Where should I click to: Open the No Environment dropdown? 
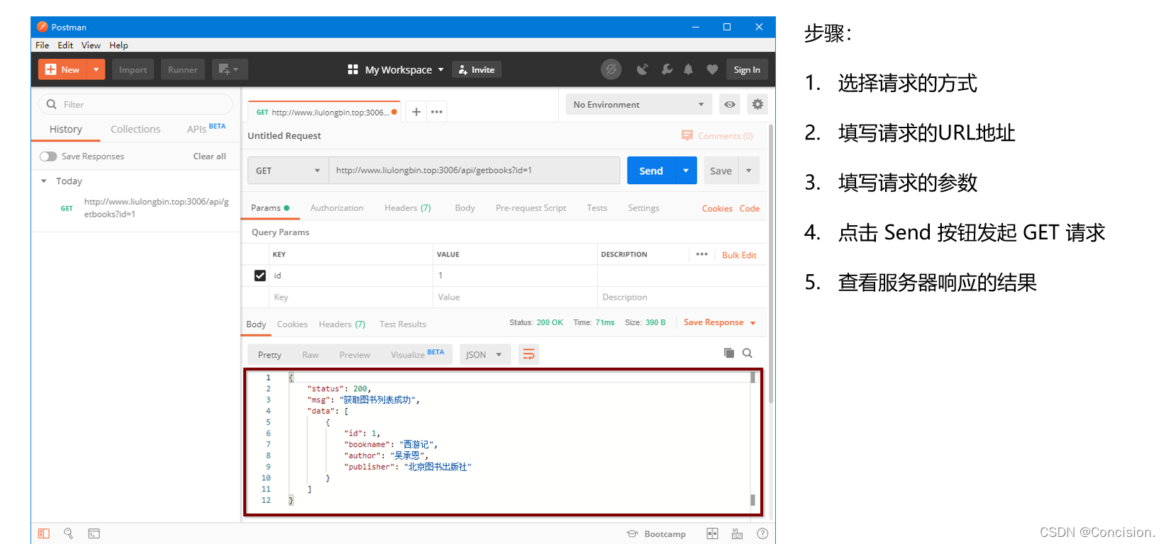[638, 104]
